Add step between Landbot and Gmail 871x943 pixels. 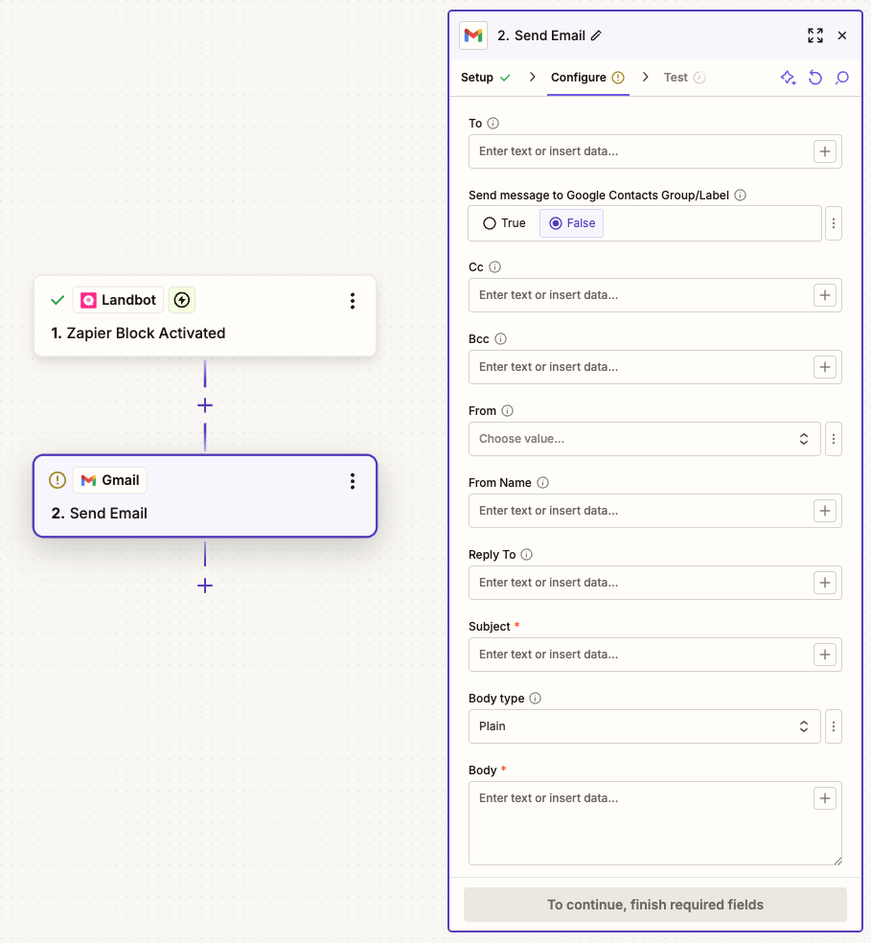(x=205, y=405)
